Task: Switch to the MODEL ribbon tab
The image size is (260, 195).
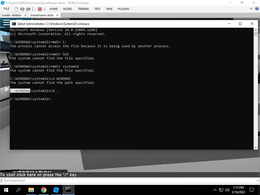Action: point(68,9)
